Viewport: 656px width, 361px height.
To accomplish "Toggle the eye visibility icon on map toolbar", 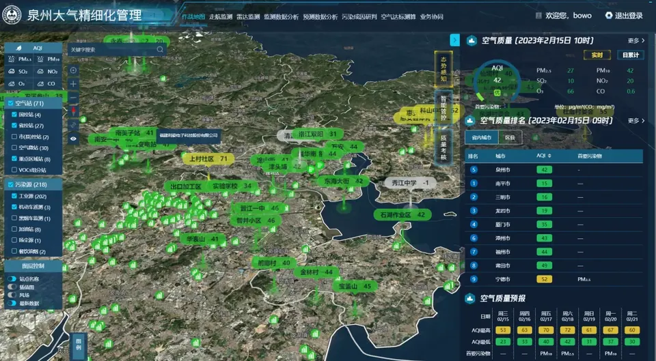I will pos(74,139).
